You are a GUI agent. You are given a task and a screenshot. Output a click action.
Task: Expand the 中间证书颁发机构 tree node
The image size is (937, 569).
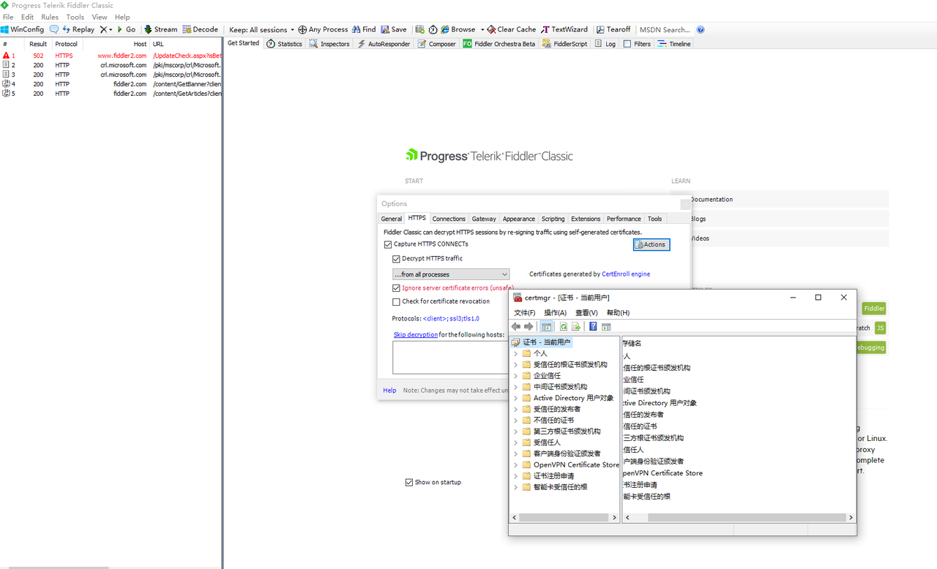point(516,387)
